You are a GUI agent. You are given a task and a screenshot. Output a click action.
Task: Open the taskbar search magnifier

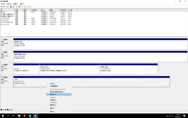point(8,116)
